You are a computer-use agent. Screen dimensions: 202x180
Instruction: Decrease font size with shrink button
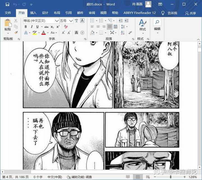click(x=69, y=33)
